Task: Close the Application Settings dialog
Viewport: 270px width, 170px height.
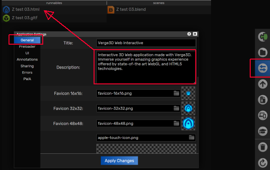Action: tap(195, 34)
